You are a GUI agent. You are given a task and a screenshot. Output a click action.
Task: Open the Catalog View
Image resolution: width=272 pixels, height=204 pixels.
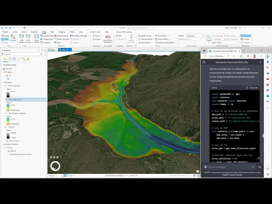pyautogui.click(x=47, y=39)
